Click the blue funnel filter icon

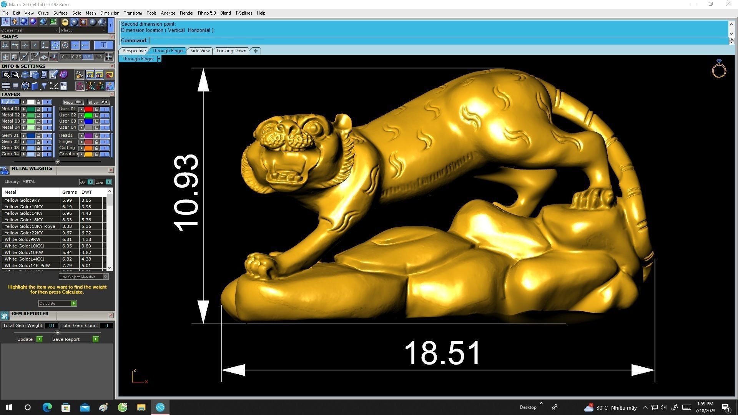pyautogui.click(x=44, y=86)
